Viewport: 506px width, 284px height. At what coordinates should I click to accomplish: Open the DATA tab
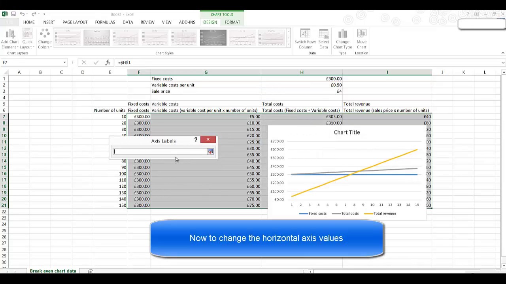coord(128,22)
